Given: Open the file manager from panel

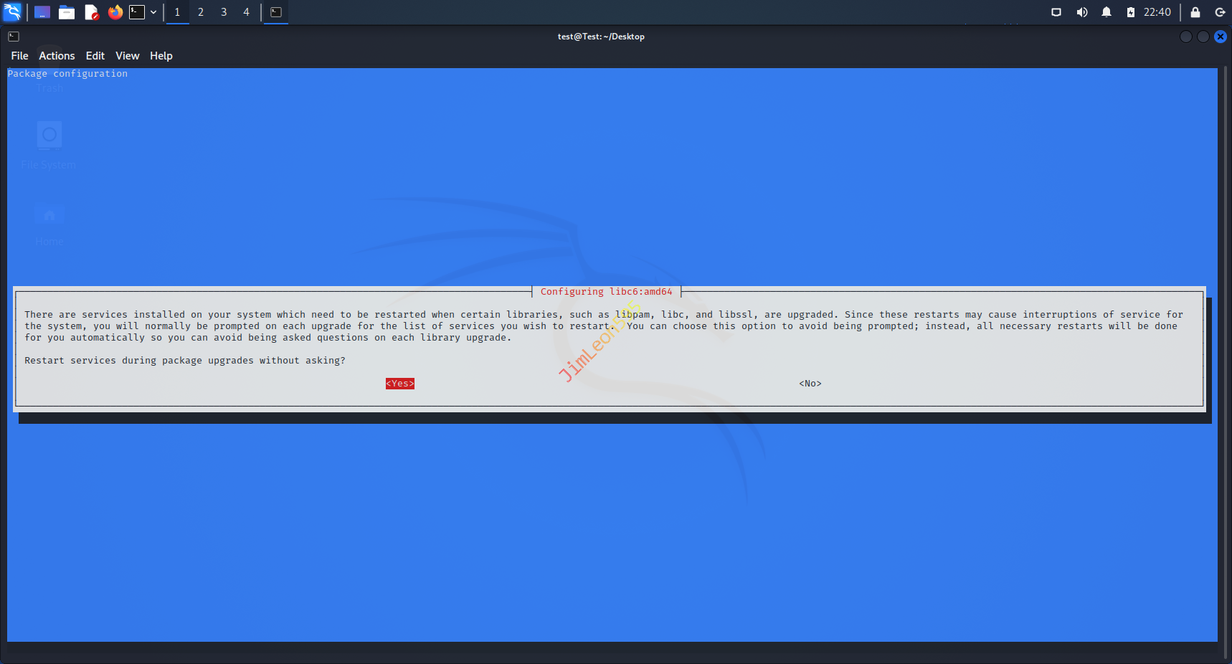Looking at the screenshot, I should pos(67,12).
